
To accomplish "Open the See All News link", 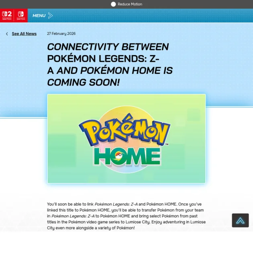I will pyautogui.click(x=24, y=34).
